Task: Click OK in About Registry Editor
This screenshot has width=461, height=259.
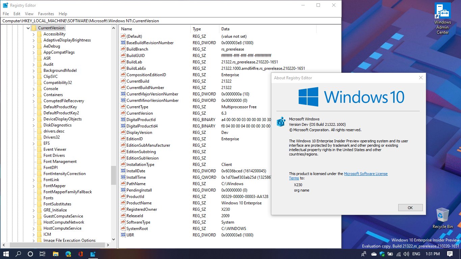Action: 410,208
